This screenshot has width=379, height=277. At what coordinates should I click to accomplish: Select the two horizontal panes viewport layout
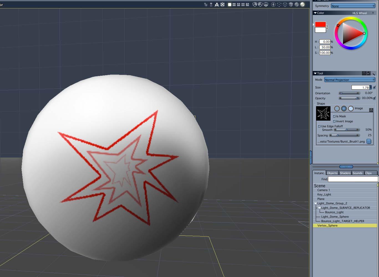click(234, 4)
